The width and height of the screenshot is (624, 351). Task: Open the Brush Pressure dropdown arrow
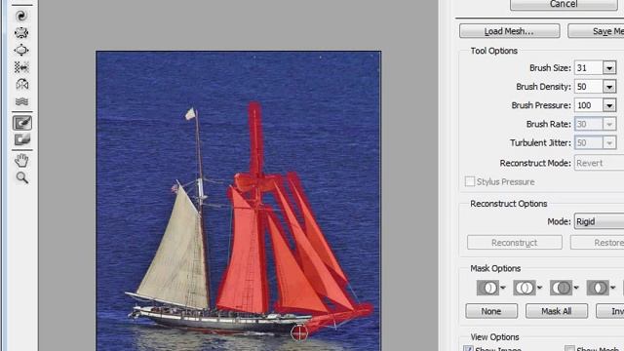609,105
